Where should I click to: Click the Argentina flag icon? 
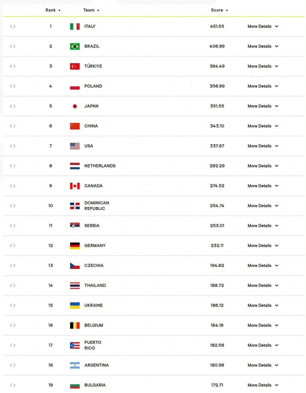[75, 365]
